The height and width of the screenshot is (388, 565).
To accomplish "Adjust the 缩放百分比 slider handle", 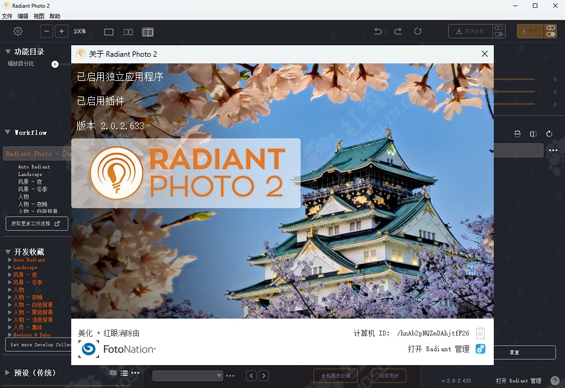I will coord(55,64).
